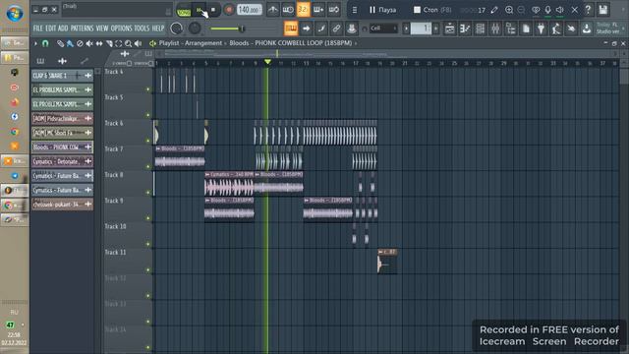The height and width of the screenshot is (354, 629).
Task: Select the playlist slice tool
Action: click(x=109, y=43)
